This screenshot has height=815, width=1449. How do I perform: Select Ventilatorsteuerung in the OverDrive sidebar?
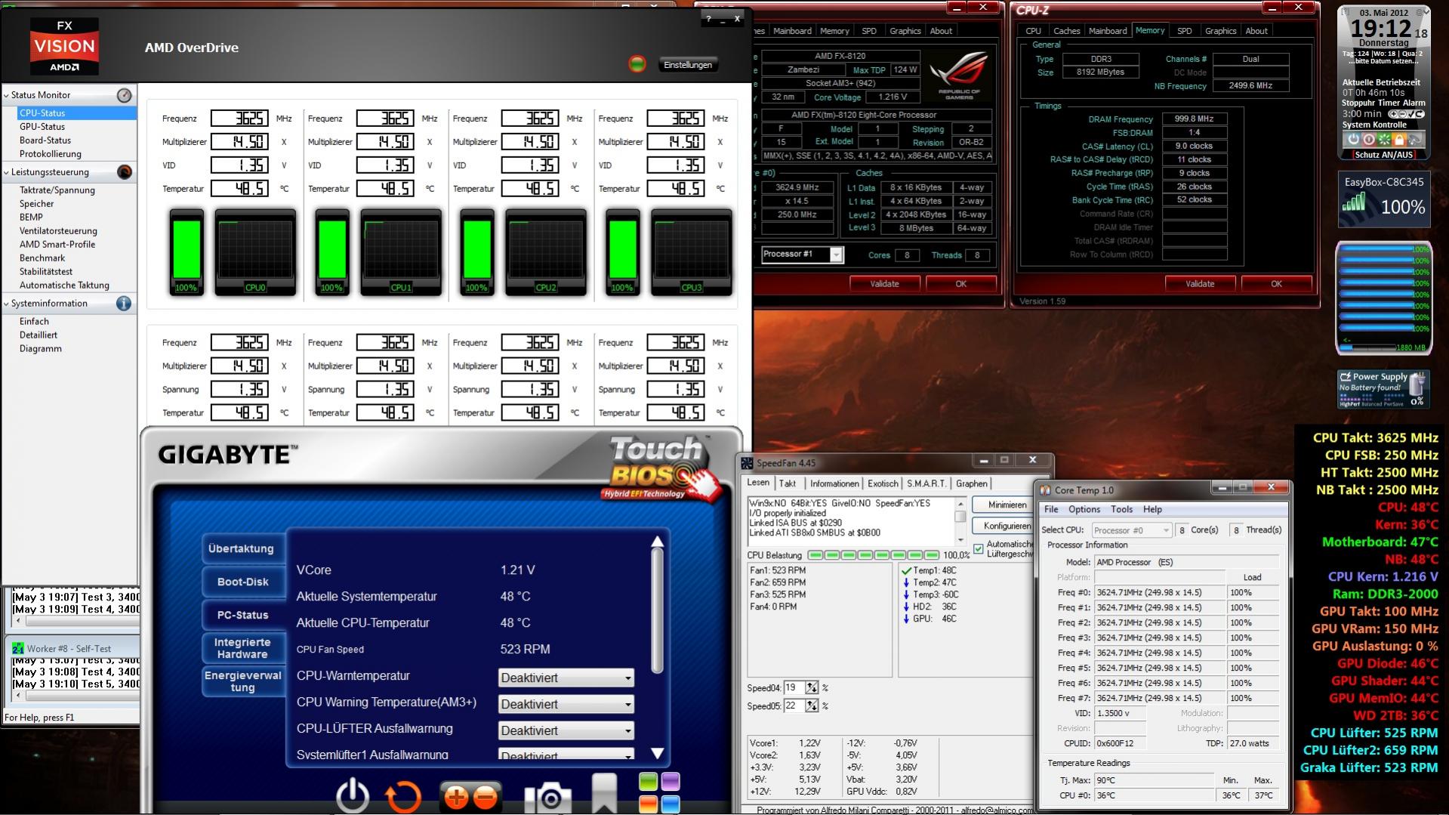(58, 231)
